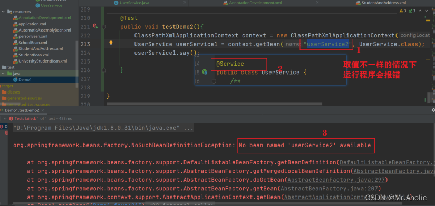Open personBean.xml in the project tree
The image size is (435, 206).
33,36
